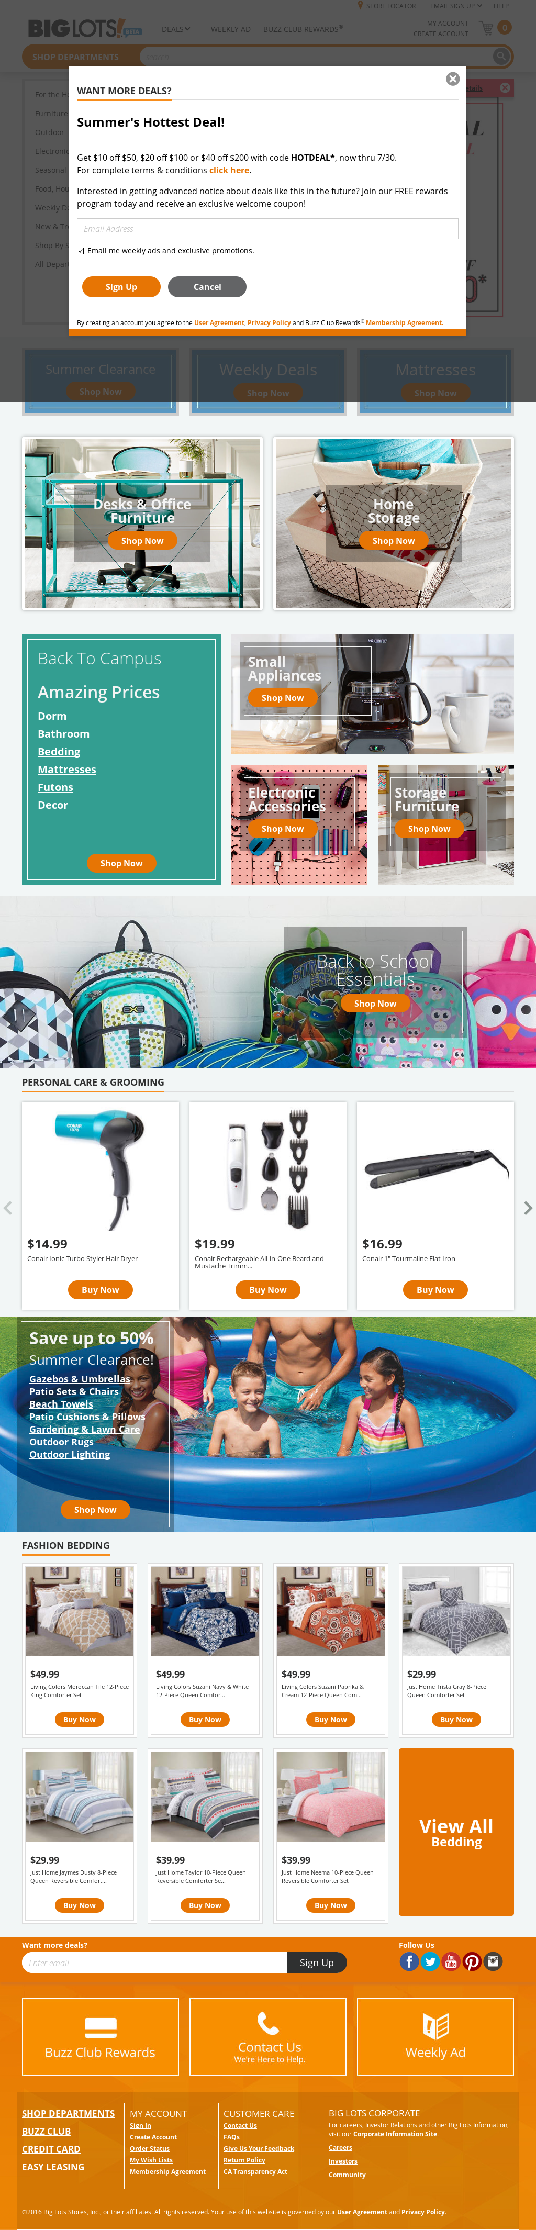This screenshot has width=536, height=2230.
Task: Show previous personal care products arrow
Action: point(8,1208)
